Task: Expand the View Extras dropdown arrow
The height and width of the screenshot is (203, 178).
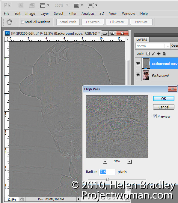Action: tap(48, 5)
